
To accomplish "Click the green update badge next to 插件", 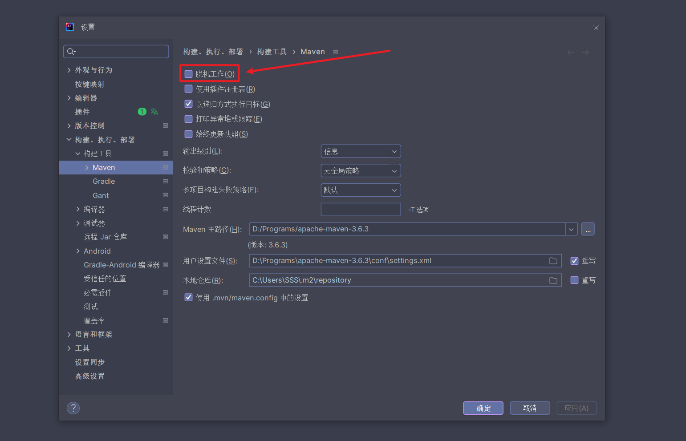I will [142, 112].
